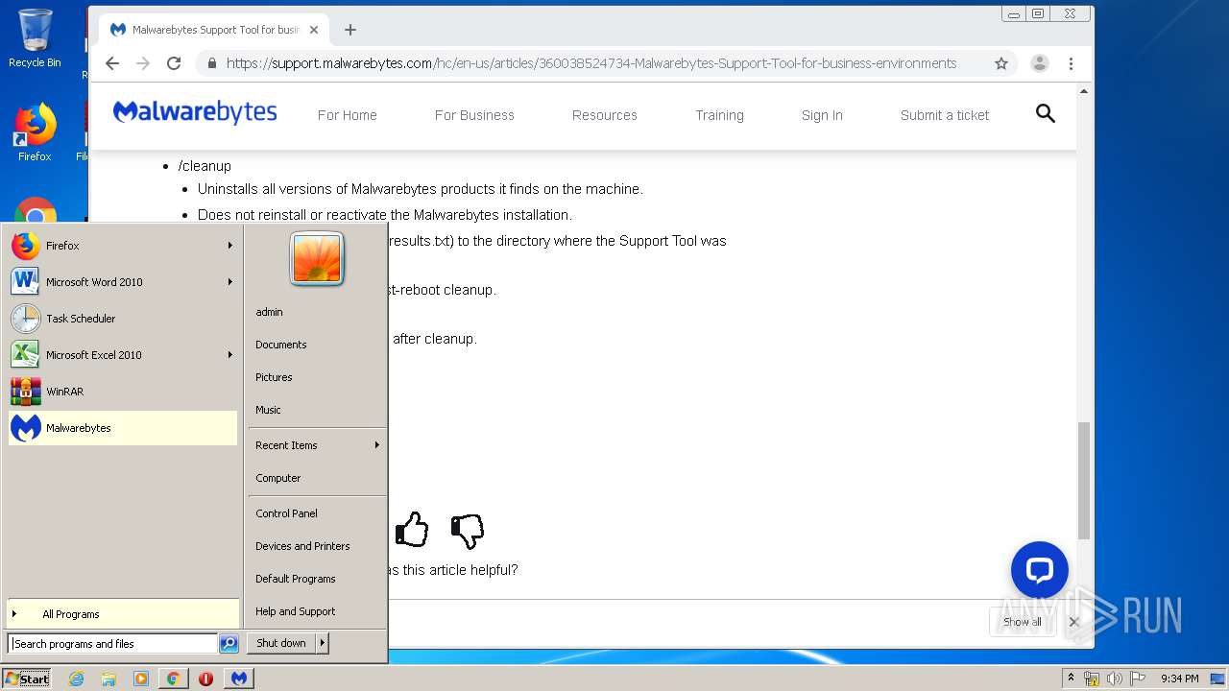
Task: Open the blue chat support bubble
Action: [x=1040, y=570]
